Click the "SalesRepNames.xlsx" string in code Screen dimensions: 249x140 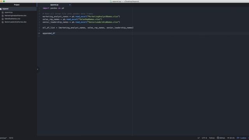(90, 19)
